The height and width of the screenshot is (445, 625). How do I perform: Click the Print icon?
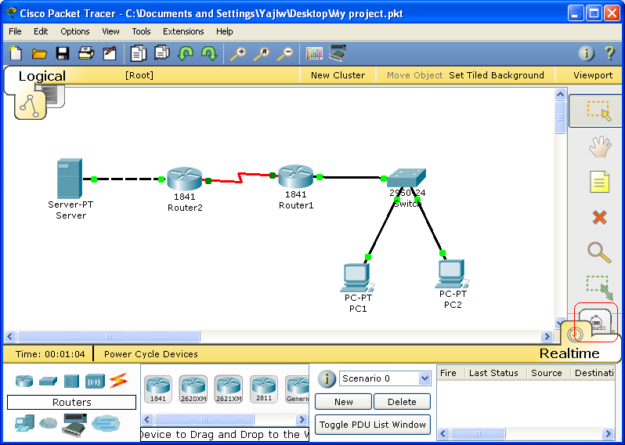click(86, 53)
